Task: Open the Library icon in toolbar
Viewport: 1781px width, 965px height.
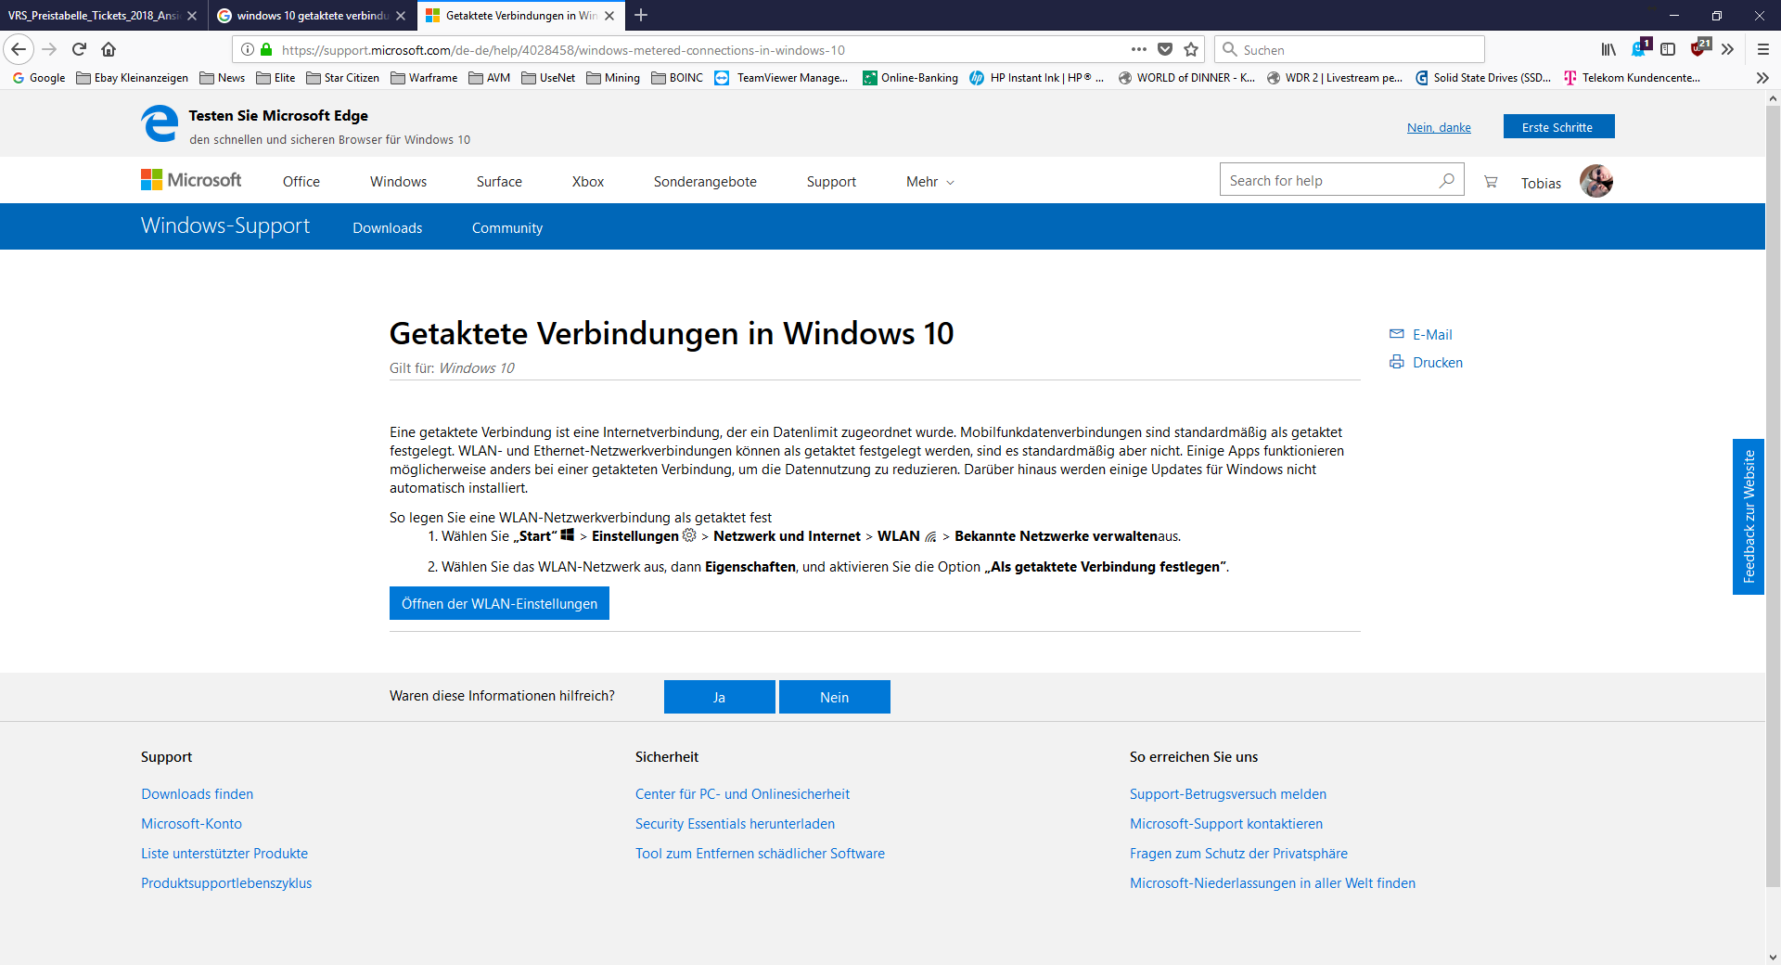Action: (1608, 49)
